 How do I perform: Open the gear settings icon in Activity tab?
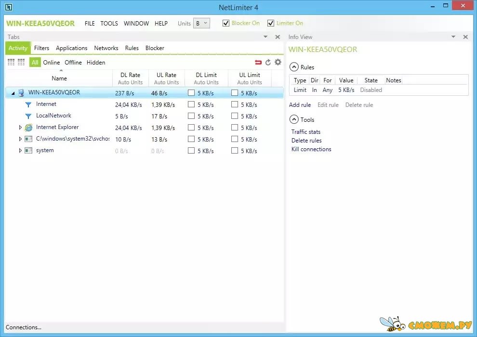pos(278,62)
